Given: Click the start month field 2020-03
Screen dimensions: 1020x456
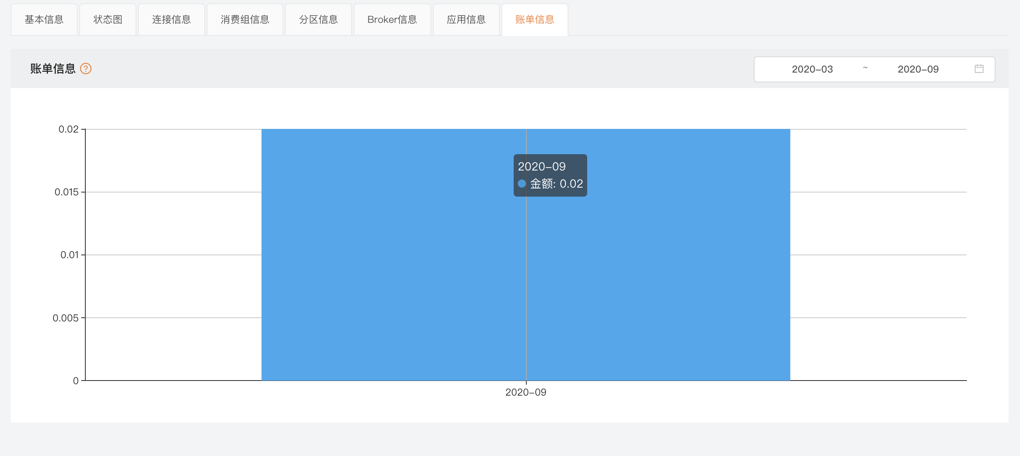Looking at the screenshot, I should [812, 69].
